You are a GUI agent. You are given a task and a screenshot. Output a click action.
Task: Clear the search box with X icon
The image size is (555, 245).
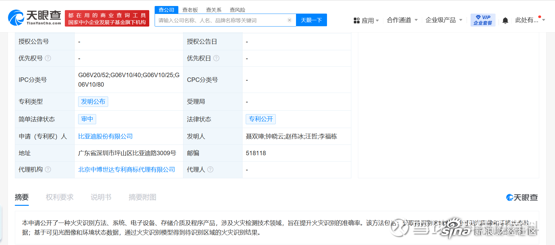point(289,20)
